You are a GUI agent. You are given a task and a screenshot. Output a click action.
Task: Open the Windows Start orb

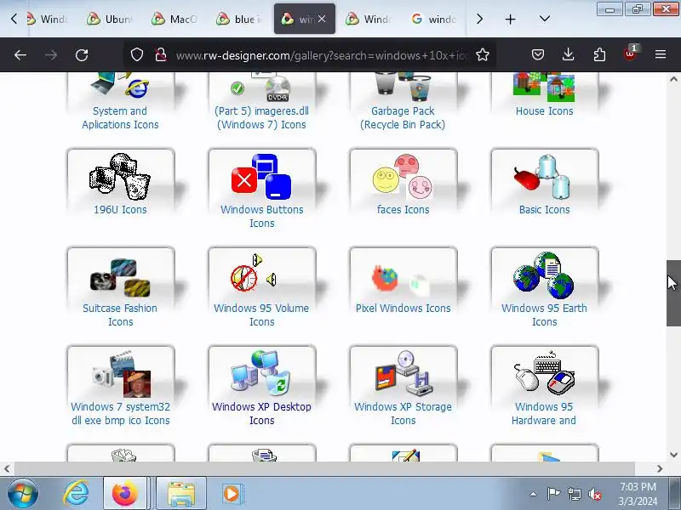point(23,494)
